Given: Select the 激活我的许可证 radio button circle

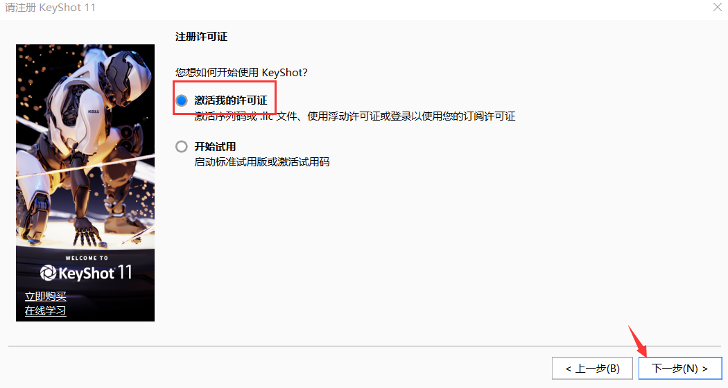Looking at the screenshot, I should (x=182, y=100).
